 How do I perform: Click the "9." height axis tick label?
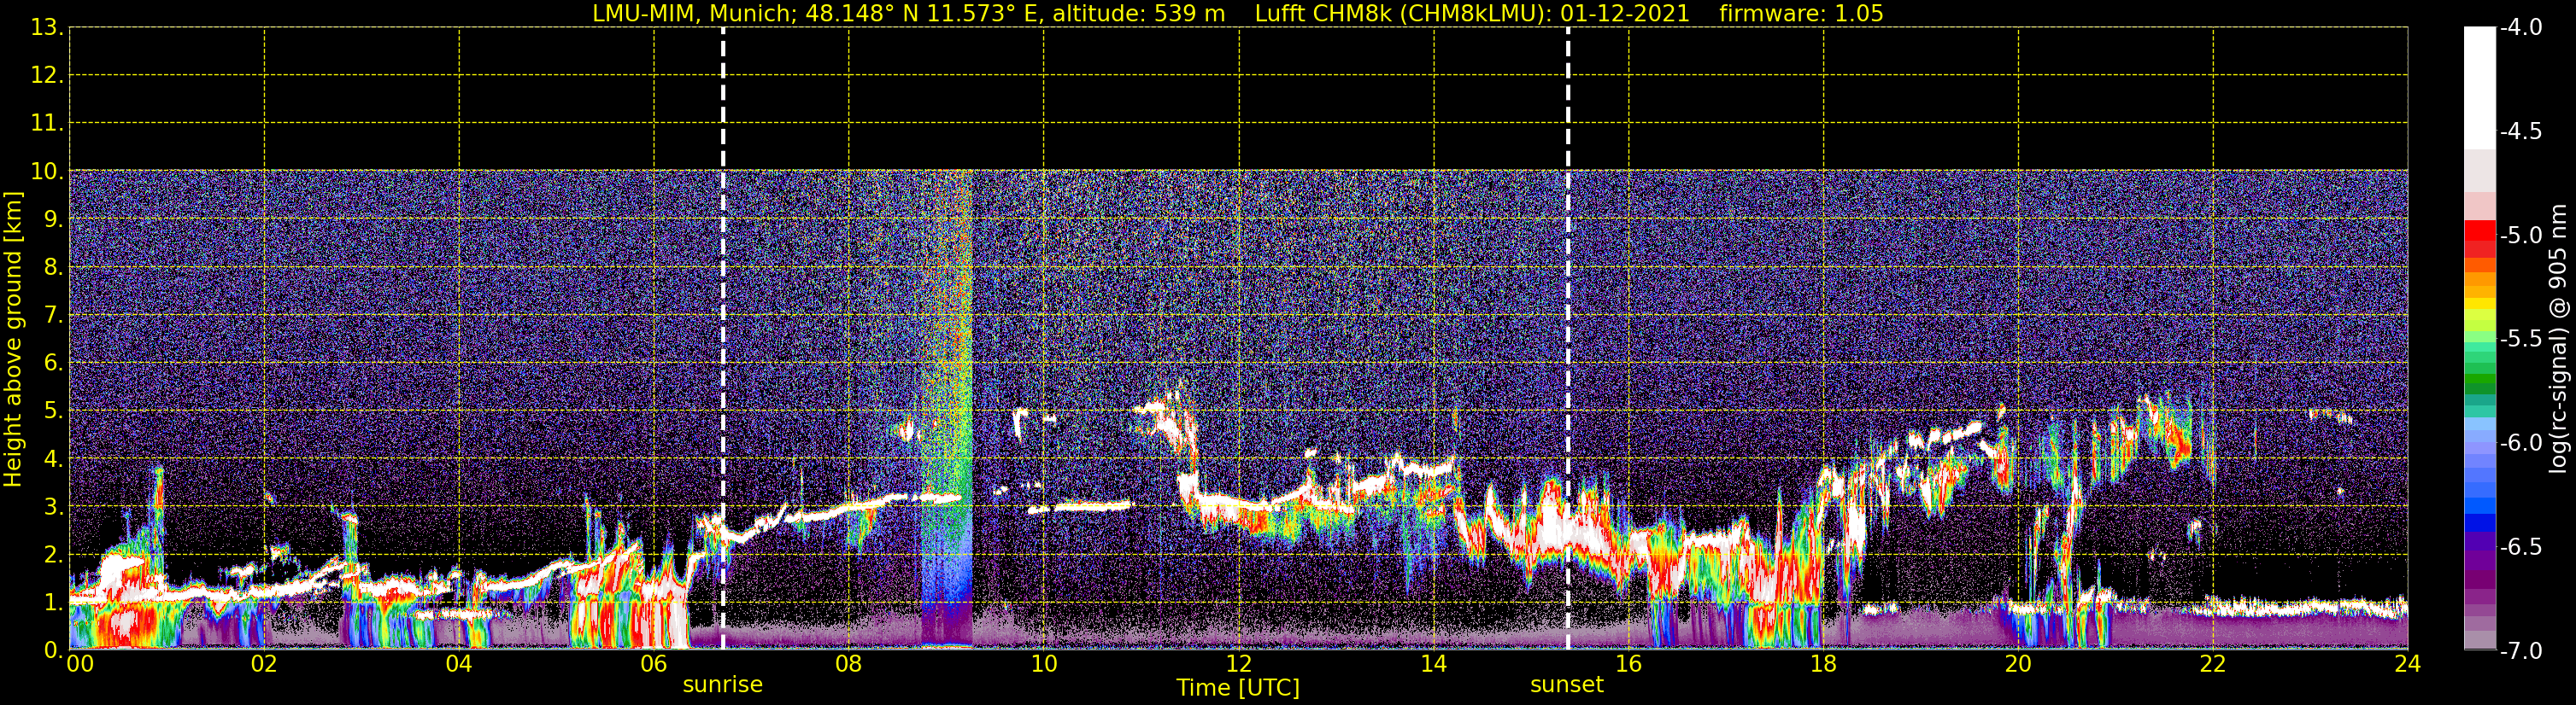53,218
